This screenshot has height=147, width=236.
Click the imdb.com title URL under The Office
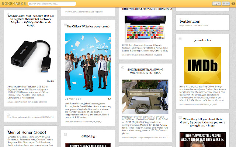point(83,122)
